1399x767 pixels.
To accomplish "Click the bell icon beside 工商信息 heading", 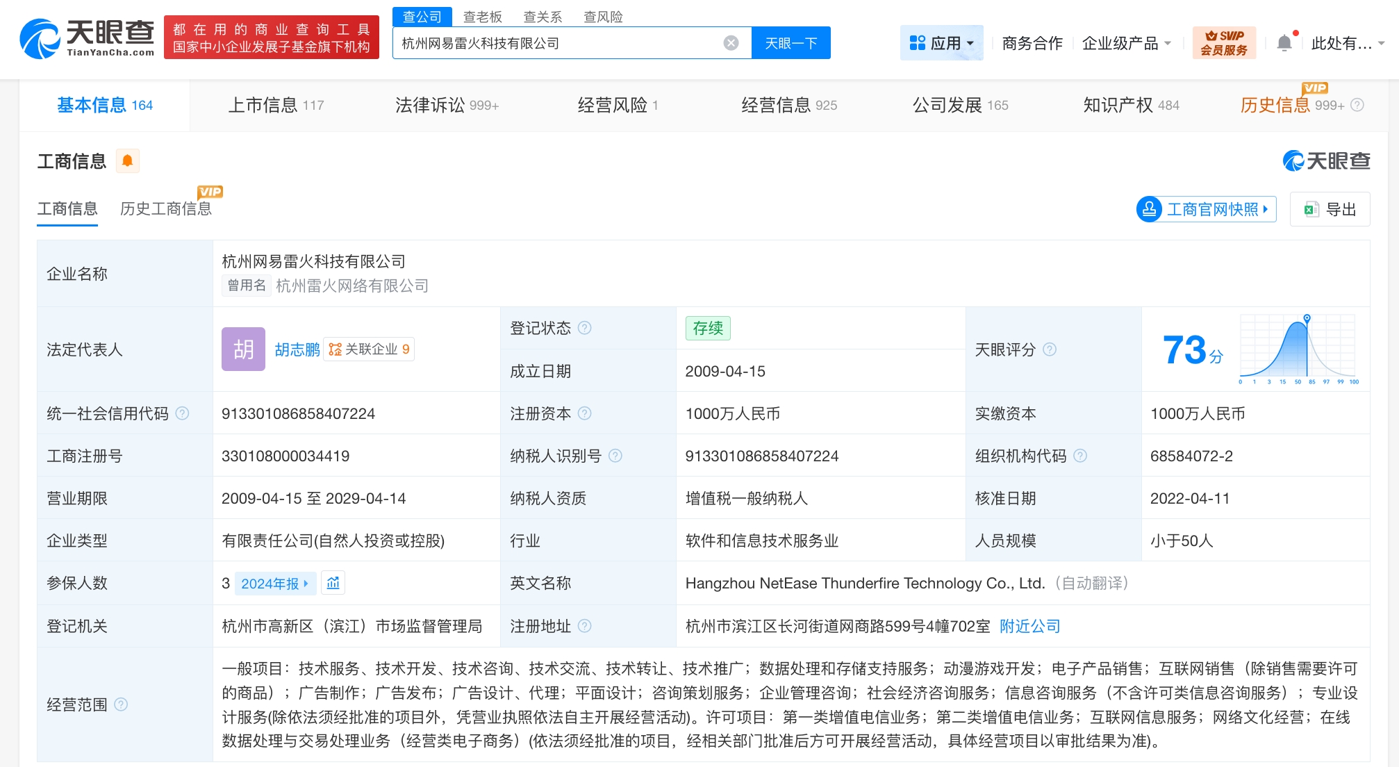I will pos(127,160).
